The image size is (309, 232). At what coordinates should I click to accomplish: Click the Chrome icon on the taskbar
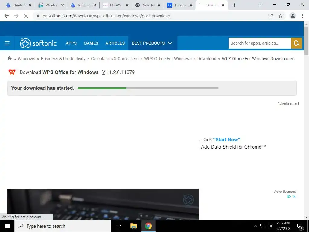point(148,226)
